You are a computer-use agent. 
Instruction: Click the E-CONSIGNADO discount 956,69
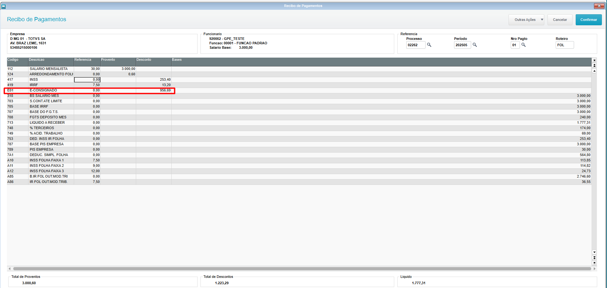(x=165, y=90)
